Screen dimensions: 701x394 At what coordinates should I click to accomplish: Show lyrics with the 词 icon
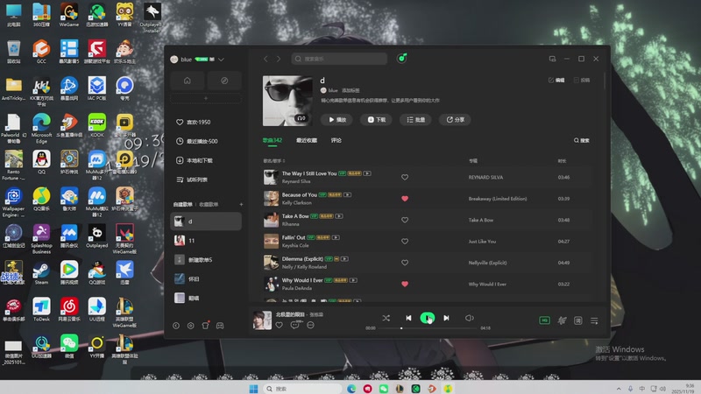[x=578, y=320]
